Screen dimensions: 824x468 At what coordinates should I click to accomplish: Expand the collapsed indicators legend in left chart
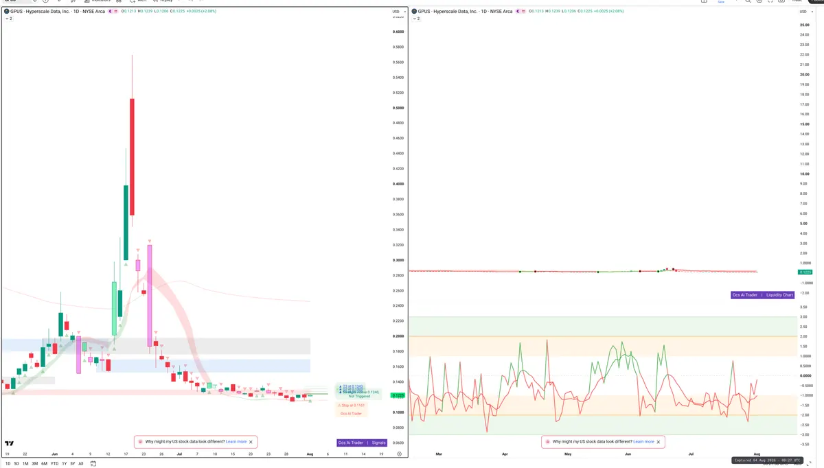tap(8, 19)
